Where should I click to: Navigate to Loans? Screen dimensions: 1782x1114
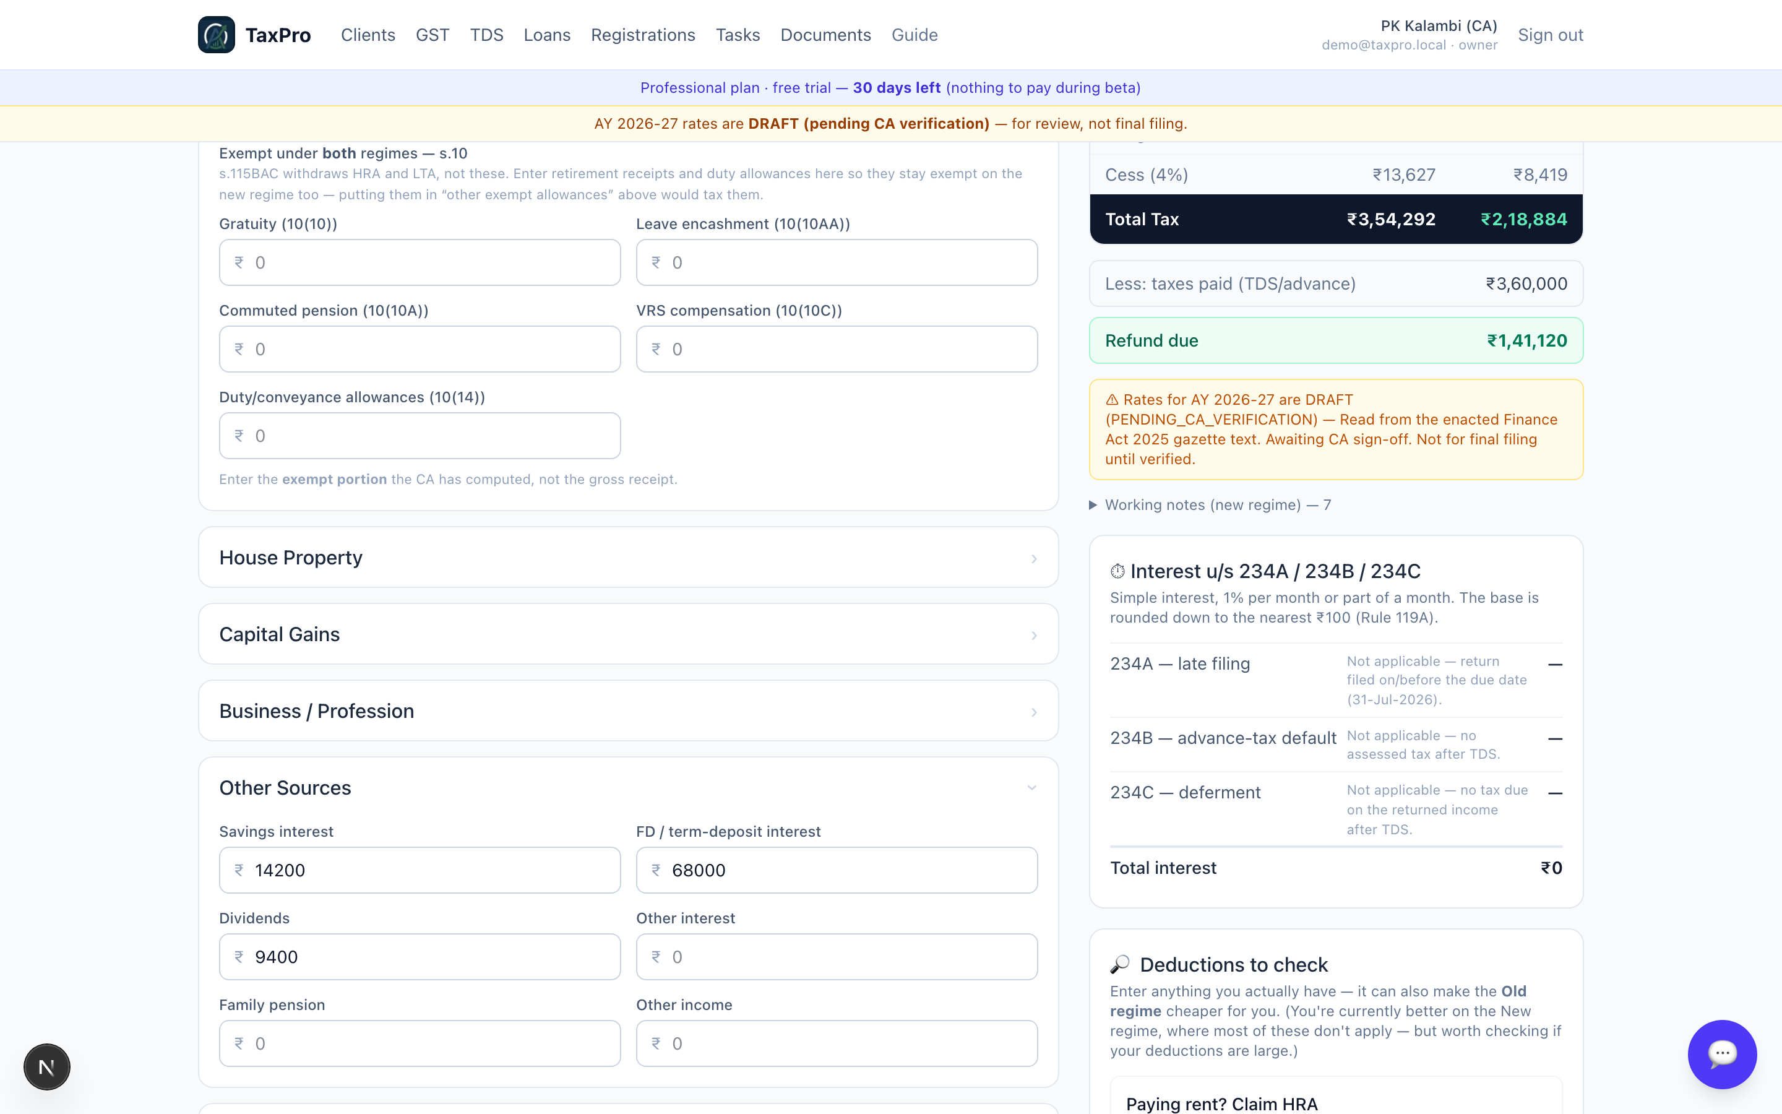coord(547,35)
